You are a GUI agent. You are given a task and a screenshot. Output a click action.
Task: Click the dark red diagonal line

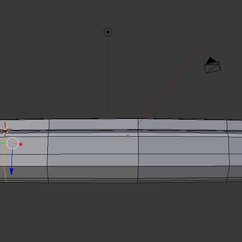point(168,87)
